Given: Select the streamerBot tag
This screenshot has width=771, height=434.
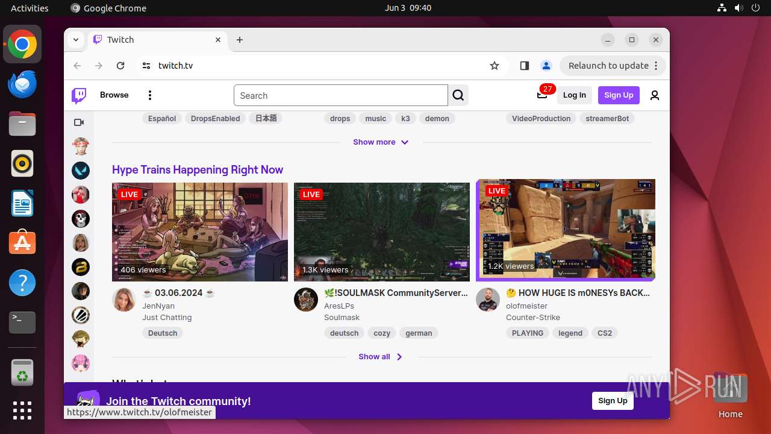Looking at the screenshot, I should (x=607, y=119).
